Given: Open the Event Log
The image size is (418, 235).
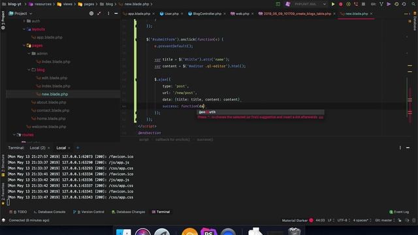Looking at the screenshot, I should coord(399,211).
